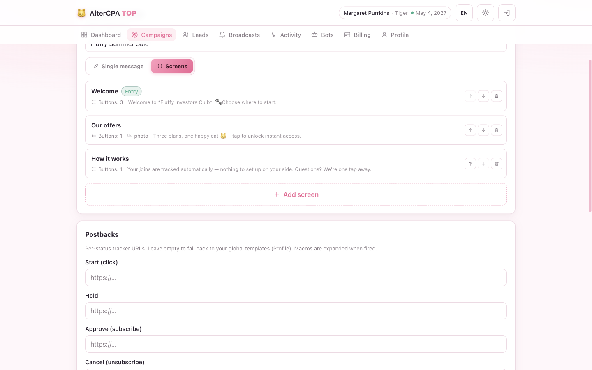The image size is (592, 370).
Task: Click the AlterCPA cat logo
Action: click(x=81, y=13)
